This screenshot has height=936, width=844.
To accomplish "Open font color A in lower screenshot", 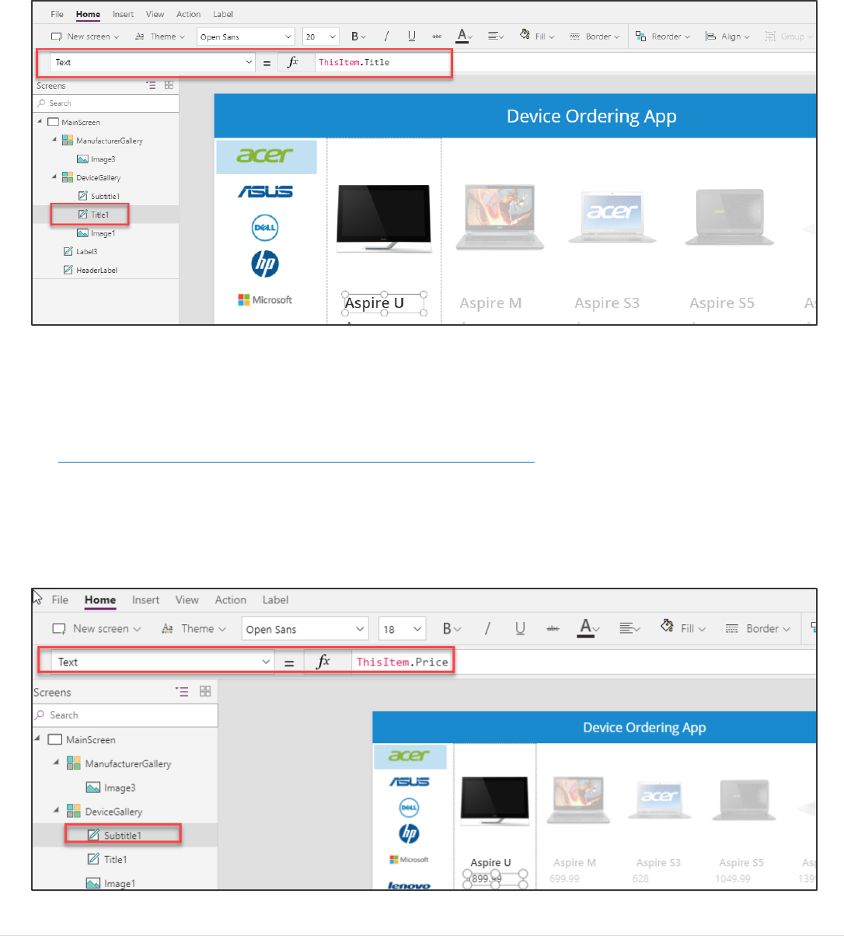I will pyautogui.click(x=589, y=628).
